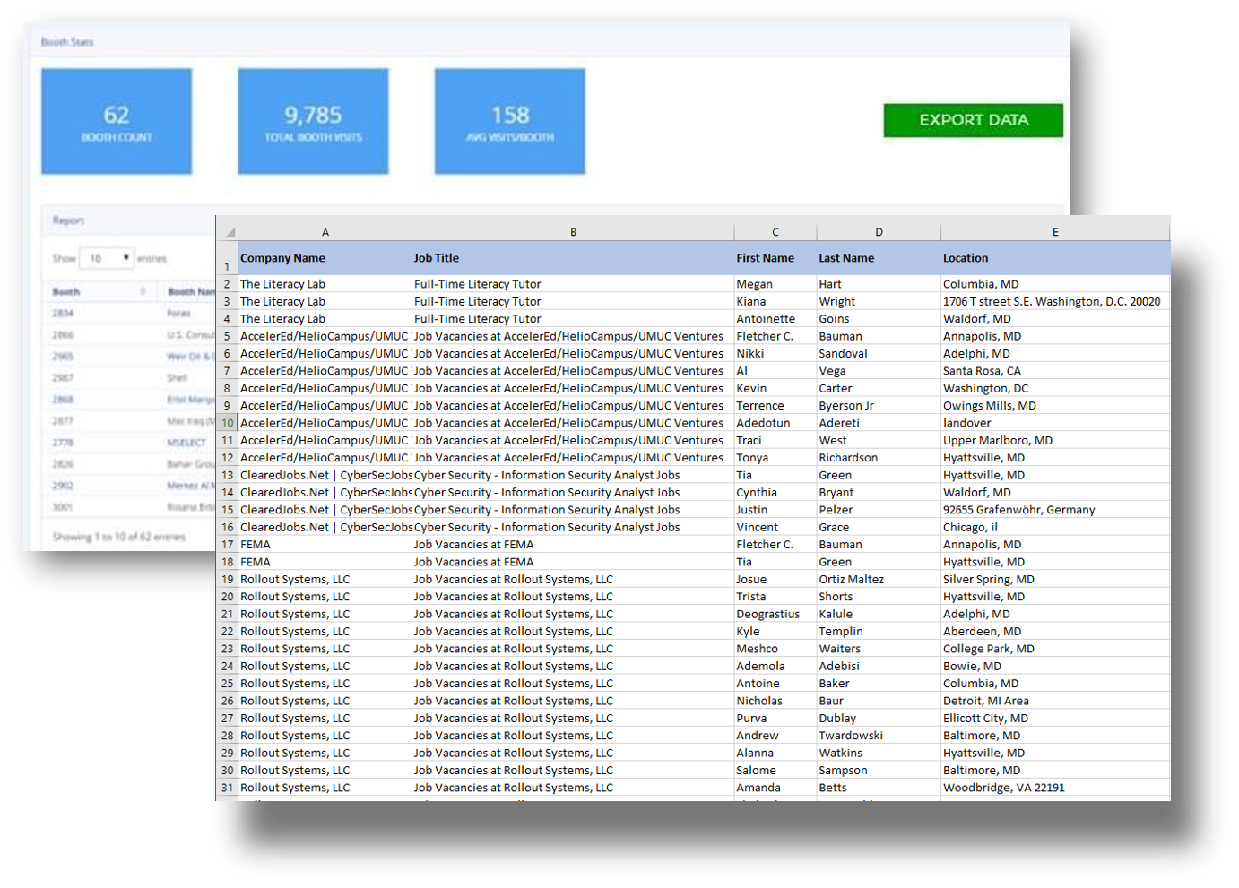Open the Show entries count dropdown
The image size is (1239, 888).
(107, 258)
